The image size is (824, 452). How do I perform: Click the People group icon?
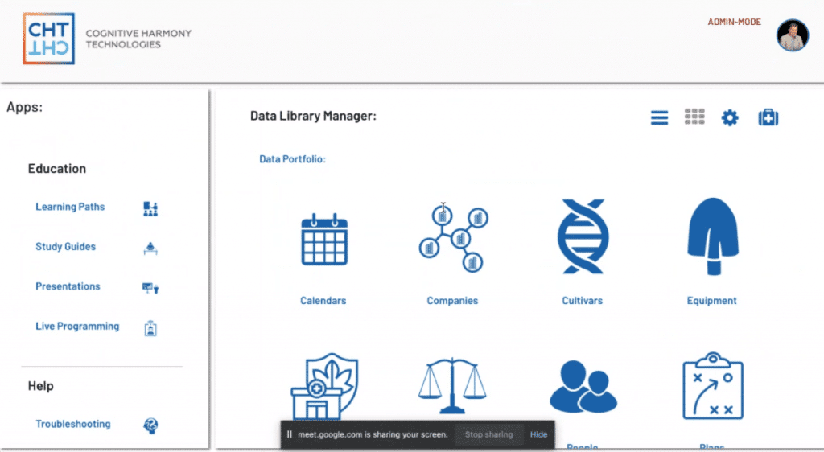coord(582,387)
